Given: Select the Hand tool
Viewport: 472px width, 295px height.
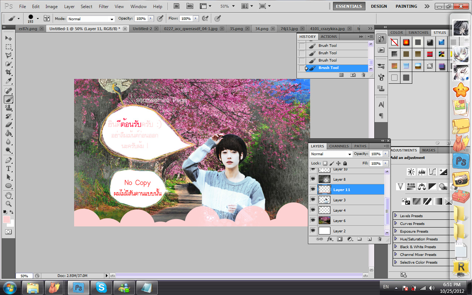Looking at the screenshot, I should click(x=8, y=195).
